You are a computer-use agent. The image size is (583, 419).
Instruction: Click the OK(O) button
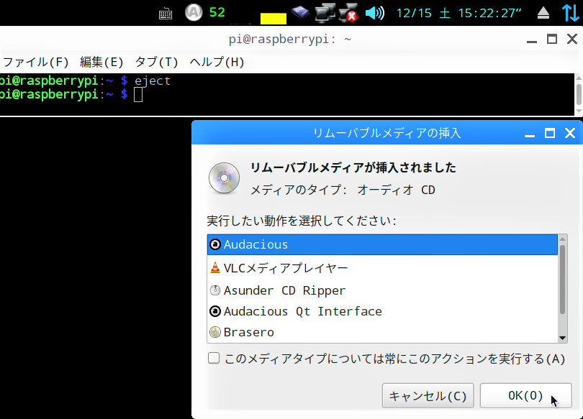(x=525, y=395)
